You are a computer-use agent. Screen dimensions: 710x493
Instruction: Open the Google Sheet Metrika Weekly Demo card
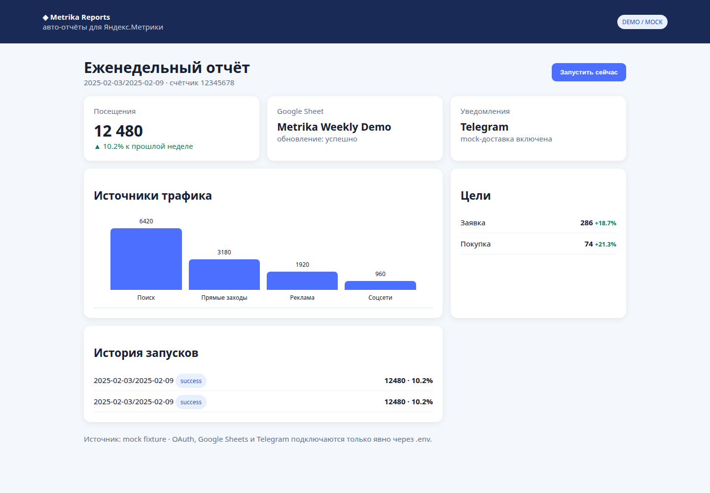click(355, 128)
